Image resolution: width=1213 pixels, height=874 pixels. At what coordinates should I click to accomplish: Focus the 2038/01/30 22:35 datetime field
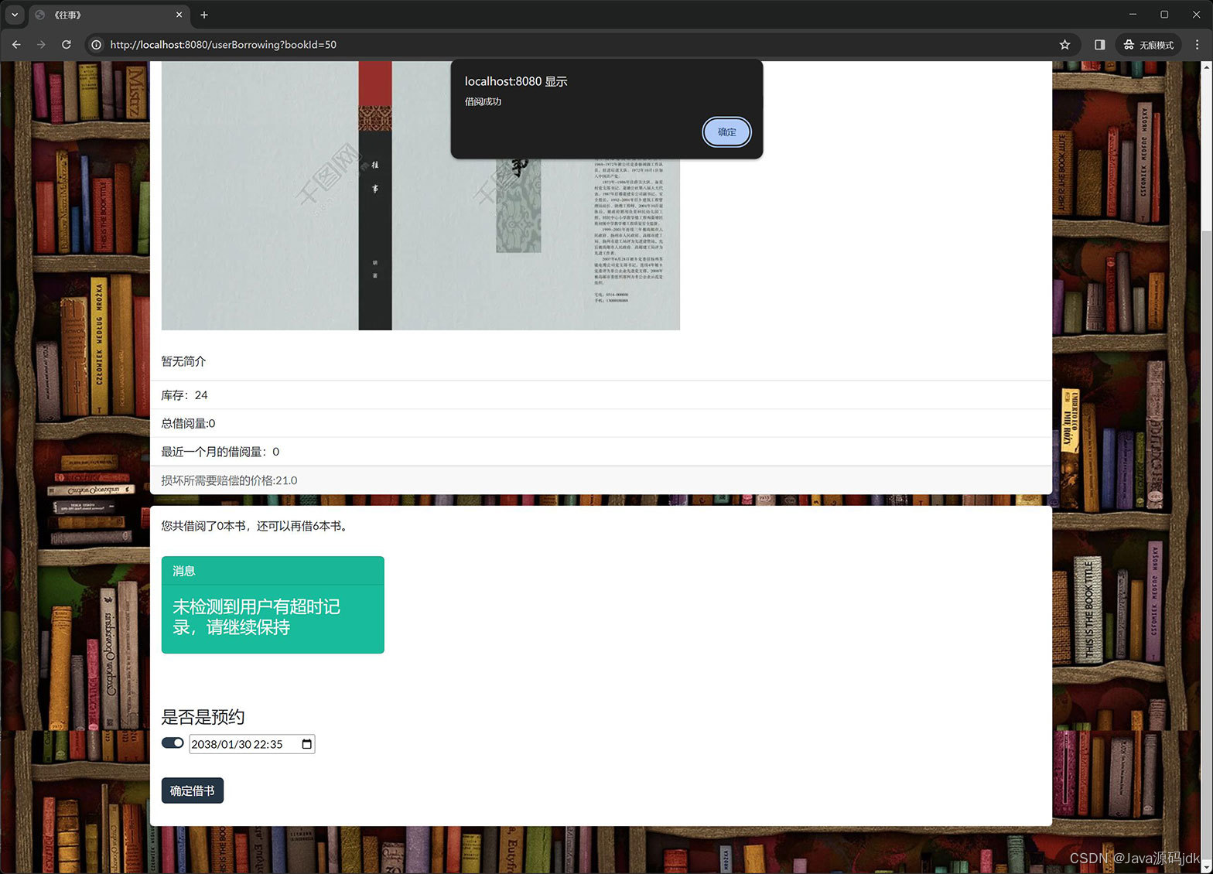click(252, 744)
